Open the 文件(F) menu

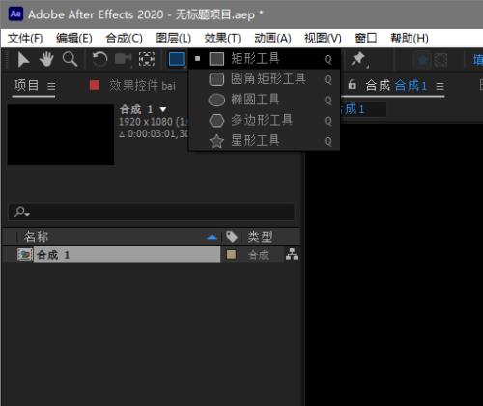click(25, 39)
